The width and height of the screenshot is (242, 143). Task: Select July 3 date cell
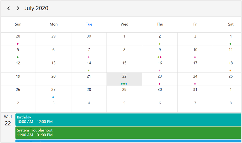click(x=195, y=39)
